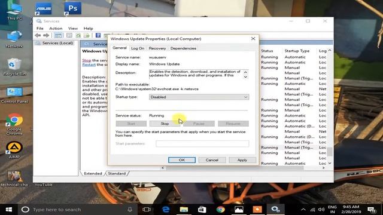
Task: Click the microphone icon in the search box
Action: (130, 210)
